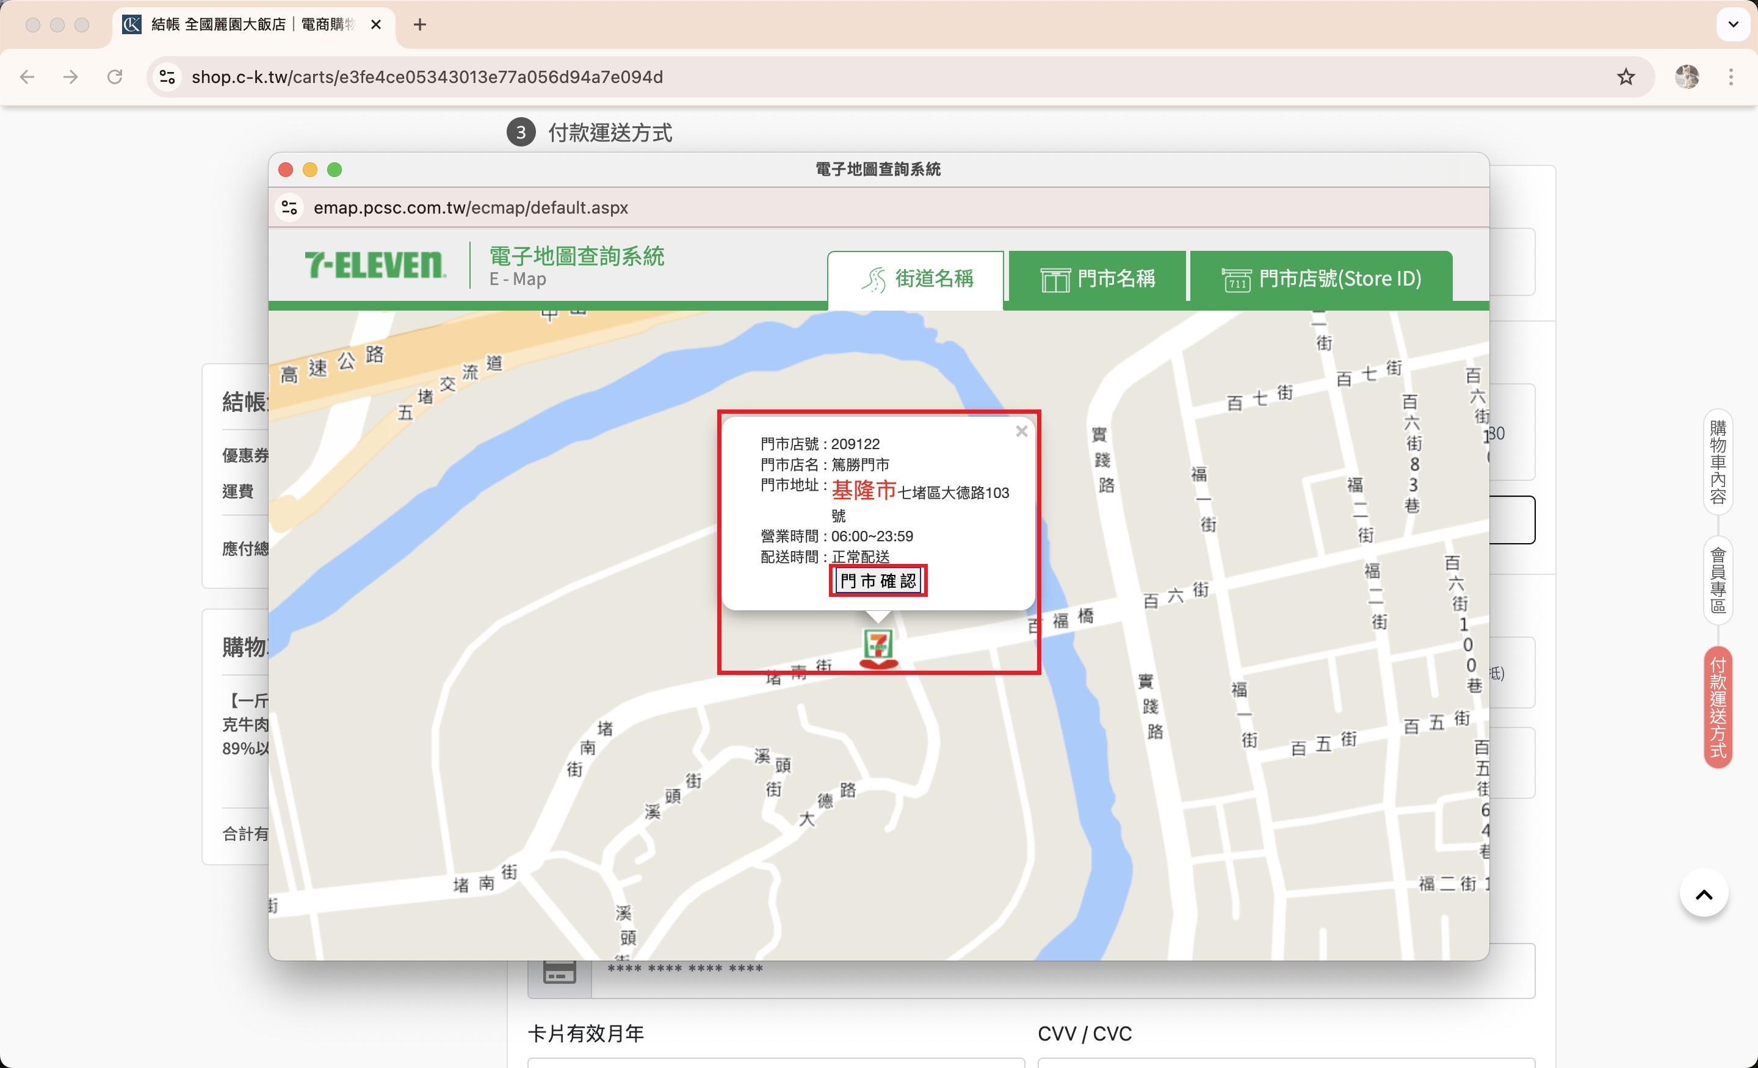
Task: Click the 卡片有效月年 label
Action: (586, 1033)
